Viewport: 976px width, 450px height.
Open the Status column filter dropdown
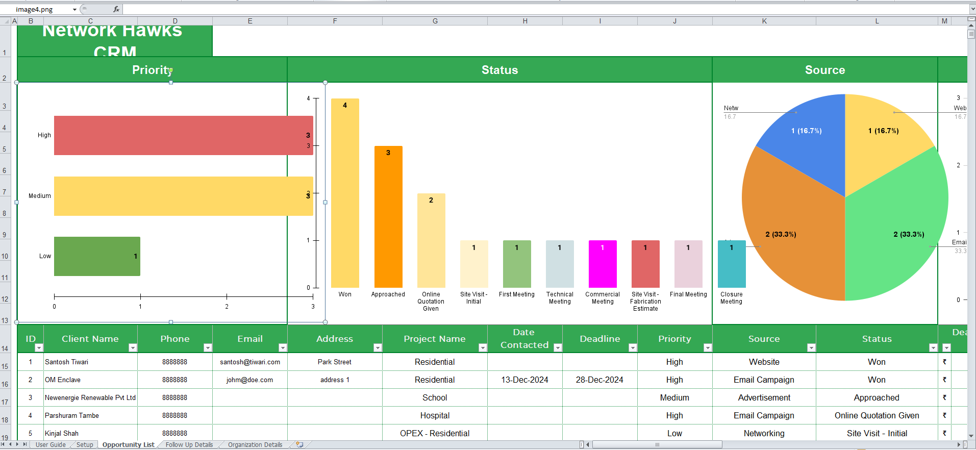[933, 347]
